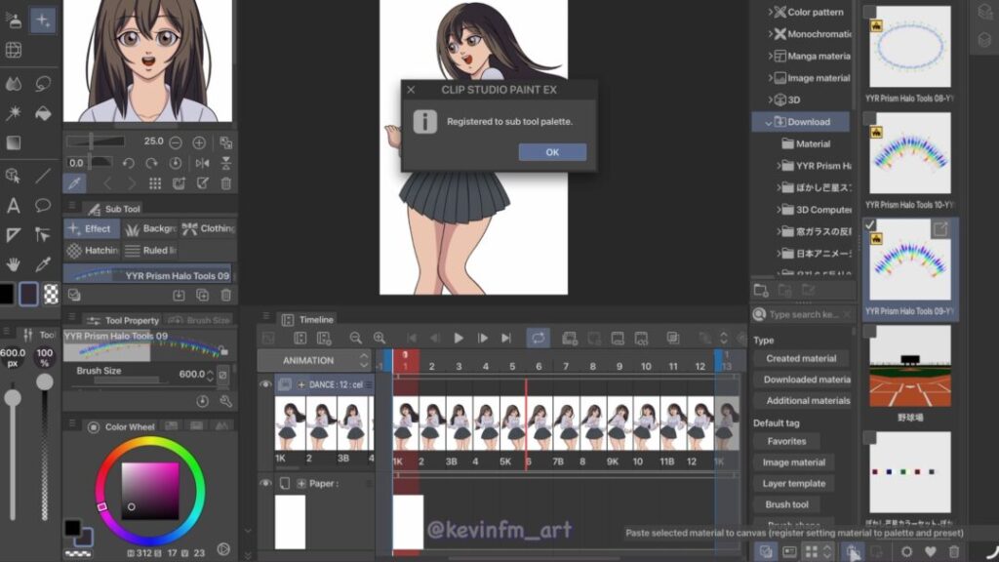Toggle loop playback in Timeline
This screenshot has width=999, height=562.
(538, 338)
